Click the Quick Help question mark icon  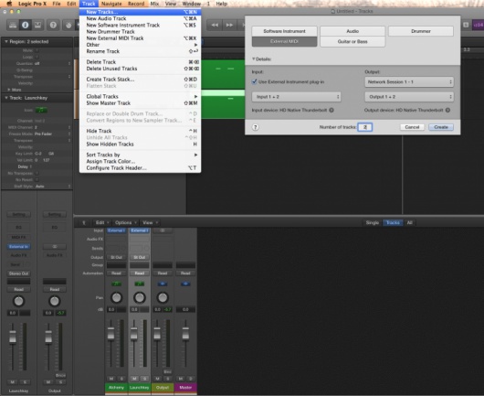[53, 25]
